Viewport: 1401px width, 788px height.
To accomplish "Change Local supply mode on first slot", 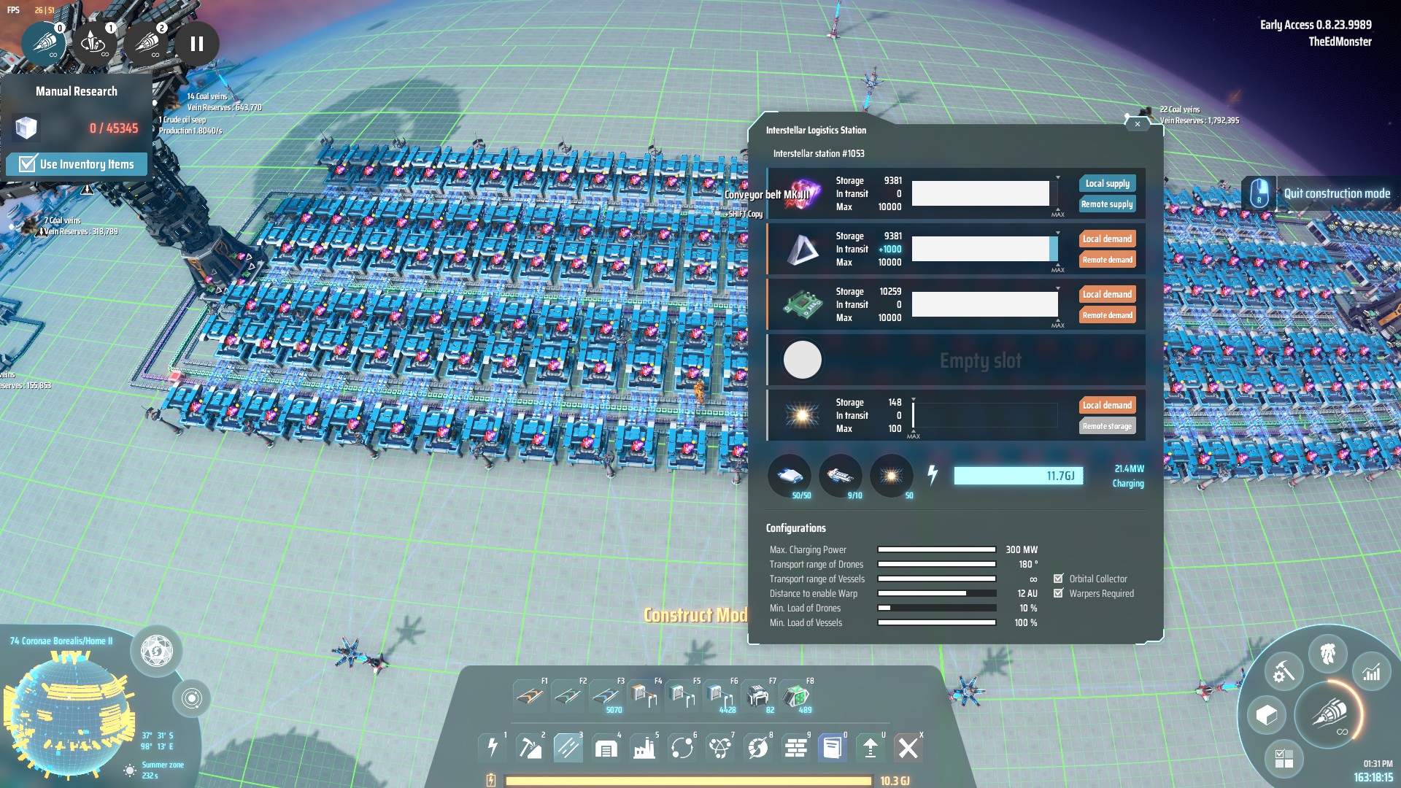I will 1107,184.
